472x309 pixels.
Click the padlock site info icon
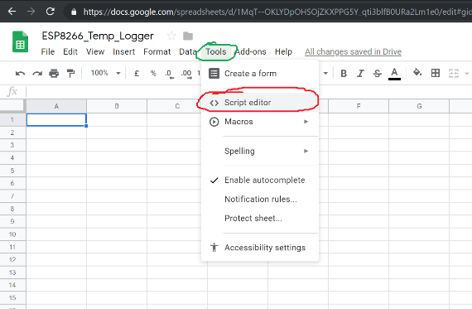pyautogui.click(x=74, y=12)
